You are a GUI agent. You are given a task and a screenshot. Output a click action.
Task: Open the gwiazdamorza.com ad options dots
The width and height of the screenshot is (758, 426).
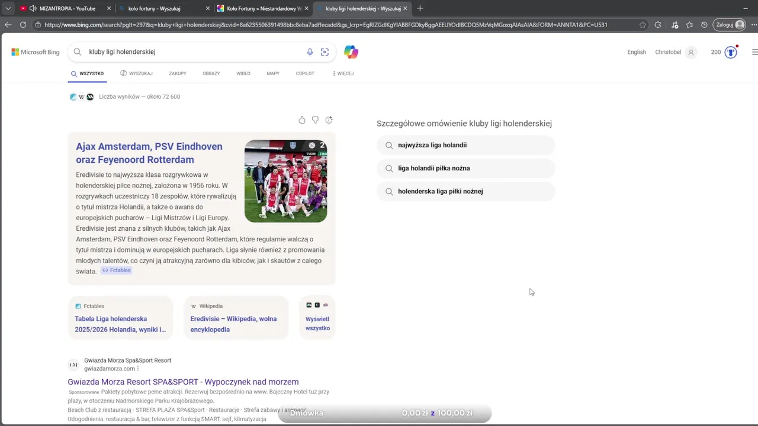click(138, 369)
